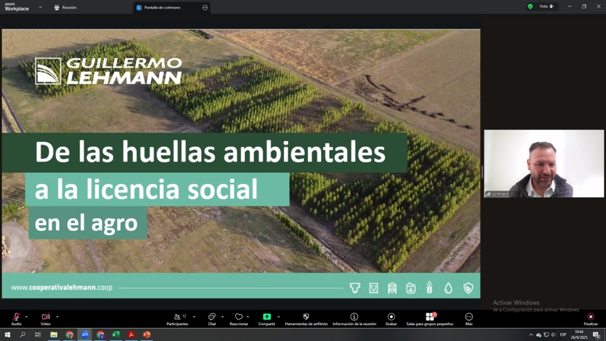606x341 pixels.
Task: Expand the video options arrow
Action: (x=57, y=317)
